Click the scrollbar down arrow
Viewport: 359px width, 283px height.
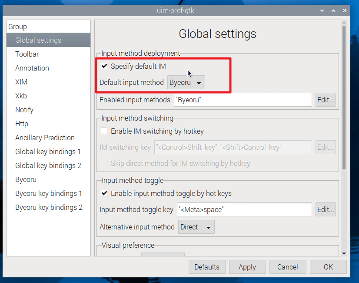(x=344, y=253)
